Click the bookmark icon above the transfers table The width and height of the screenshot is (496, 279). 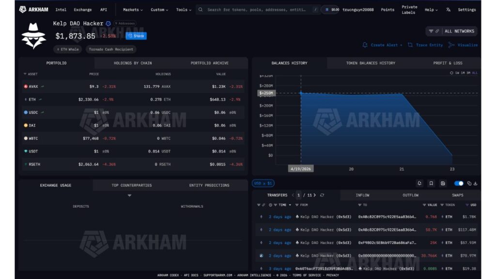coord(431,183)
